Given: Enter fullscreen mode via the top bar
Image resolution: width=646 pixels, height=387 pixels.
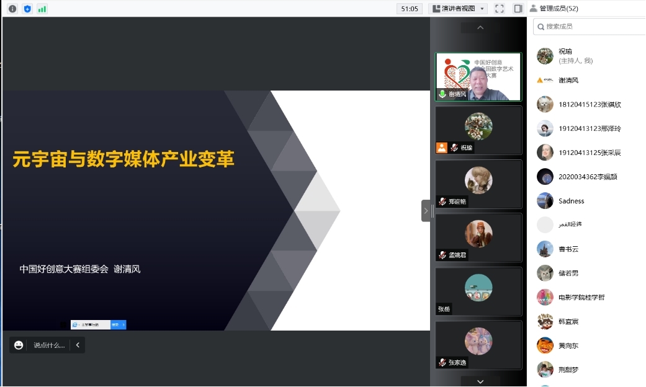Looking at the screenshot, I should tap(500, 9).
